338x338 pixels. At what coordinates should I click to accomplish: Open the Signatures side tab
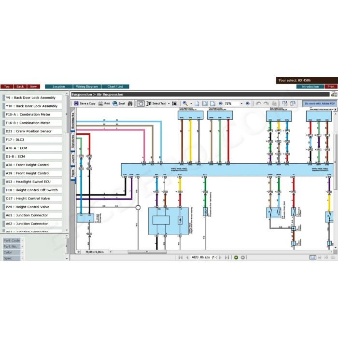pos(73,141)
